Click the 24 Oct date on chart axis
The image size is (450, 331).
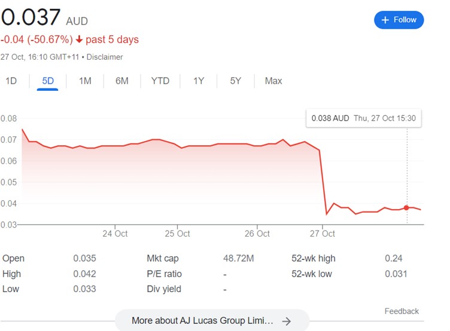click(115, 233)
